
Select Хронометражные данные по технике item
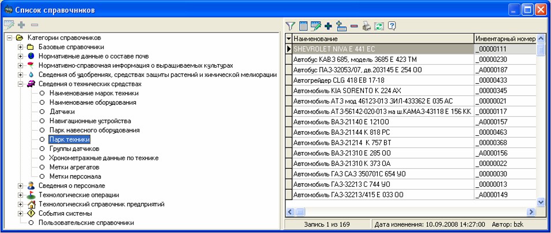[103, 158]
